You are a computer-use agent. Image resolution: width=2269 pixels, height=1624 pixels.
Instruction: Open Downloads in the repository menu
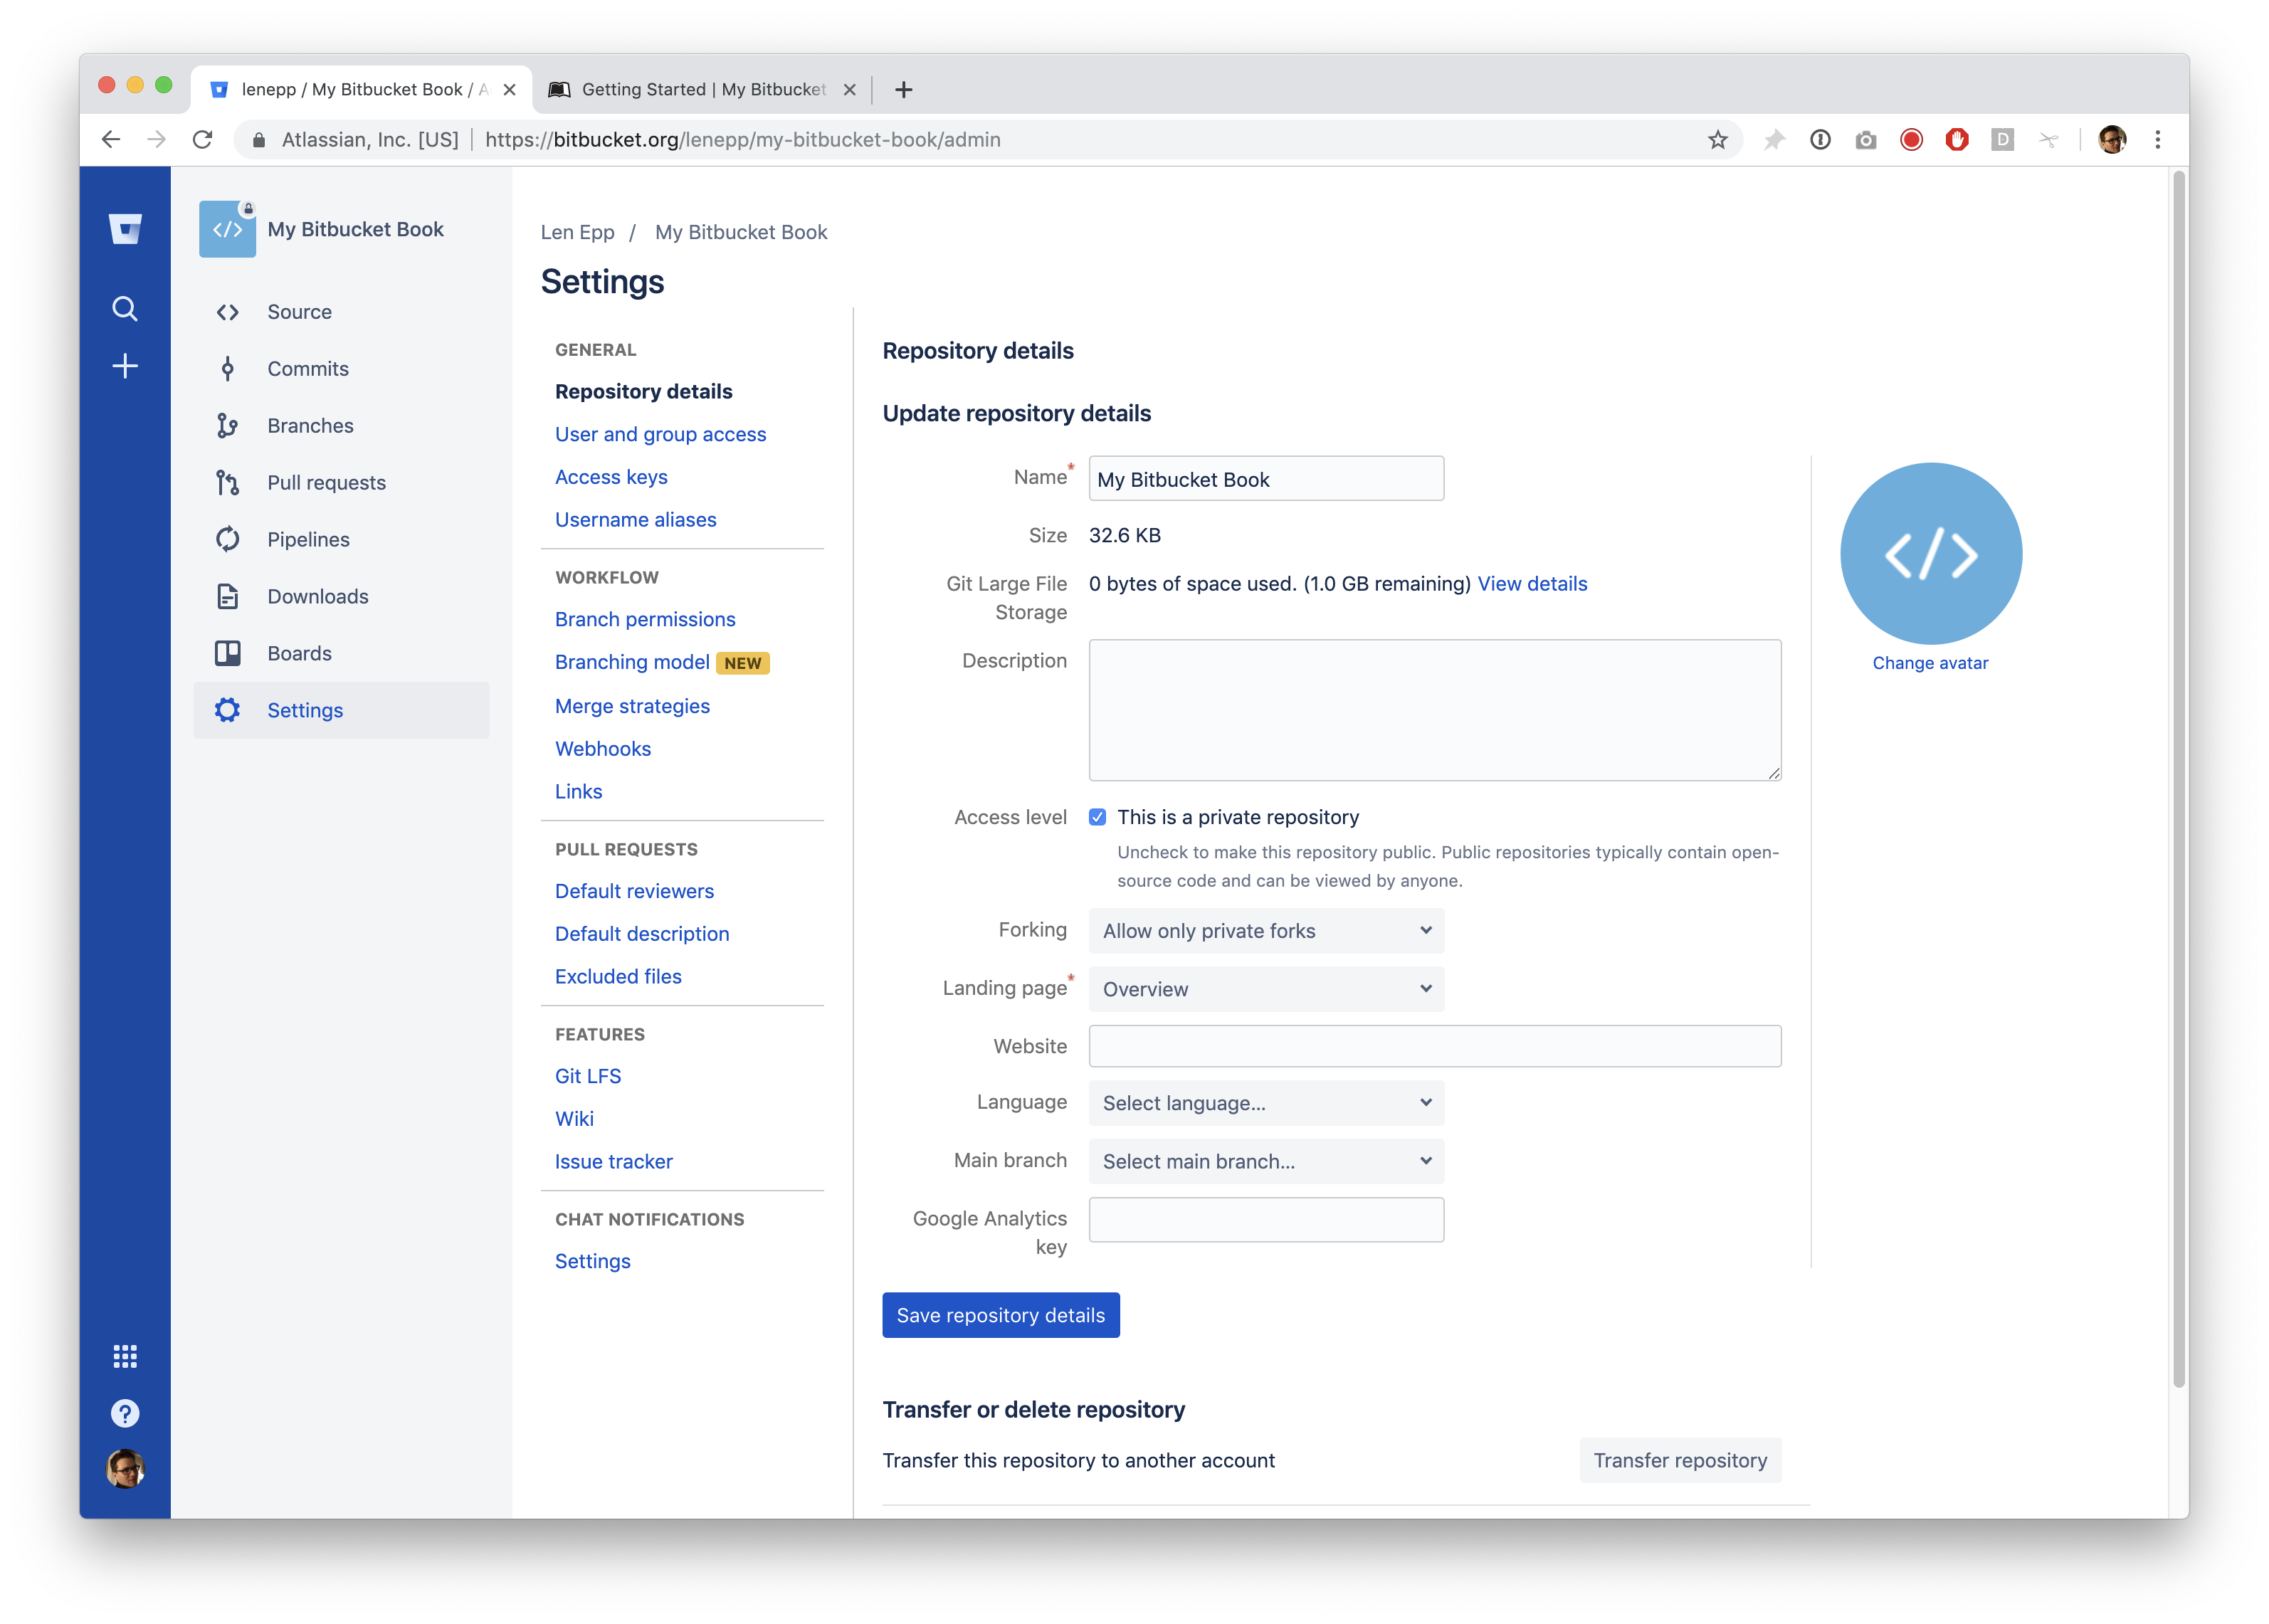point(340,596)
